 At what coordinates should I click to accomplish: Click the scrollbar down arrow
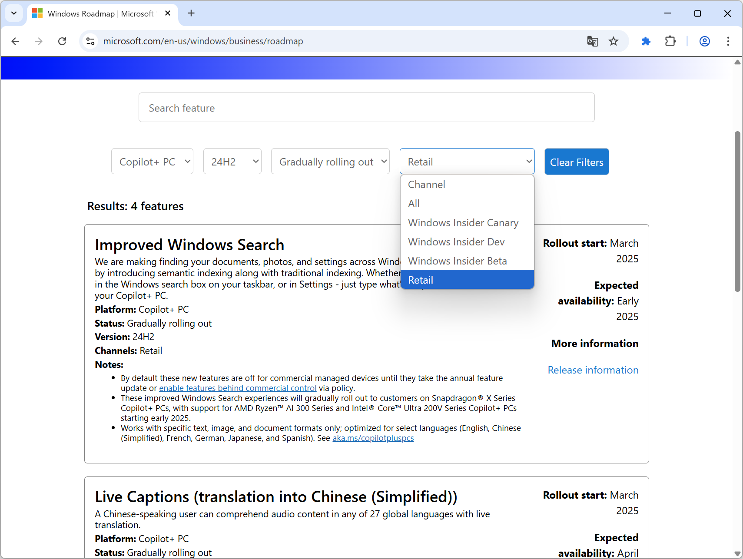tap(737, 554)
